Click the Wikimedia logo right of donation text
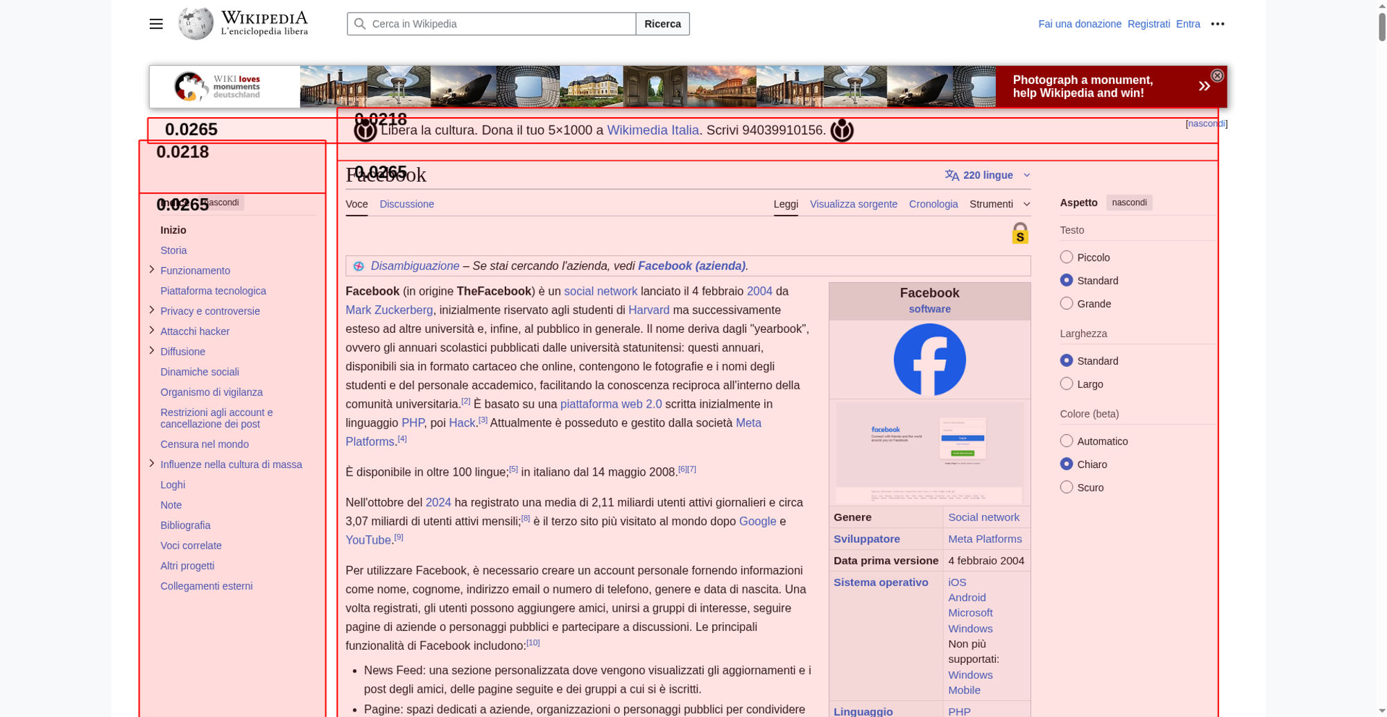 pyautogui.click(x=842, y=130)
